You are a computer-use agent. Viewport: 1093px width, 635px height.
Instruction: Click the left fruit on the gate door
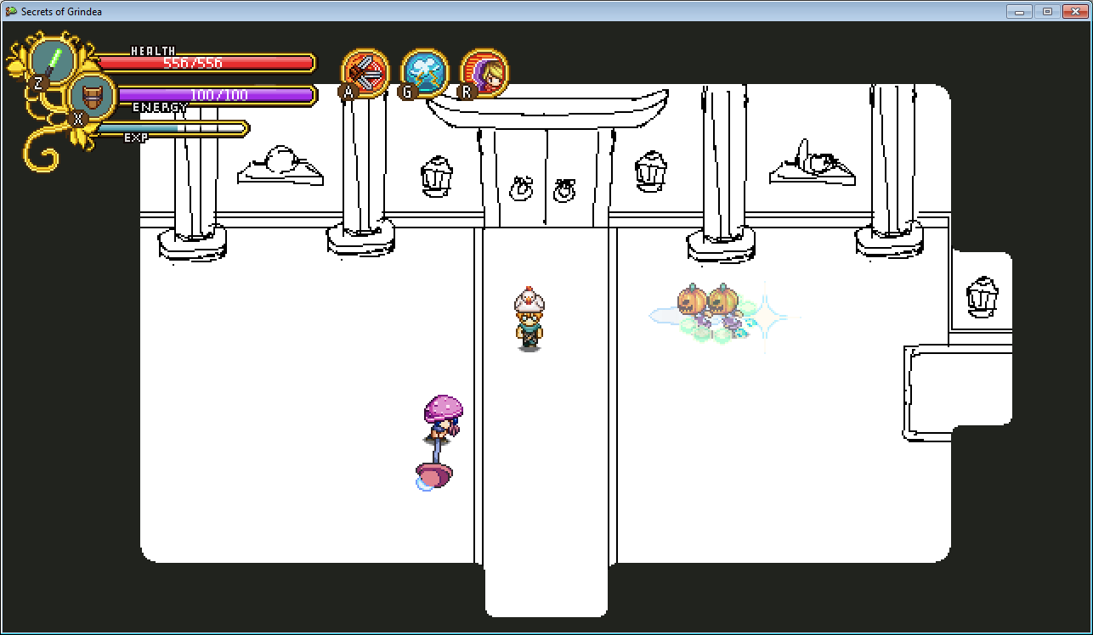(x=520, y=188)
